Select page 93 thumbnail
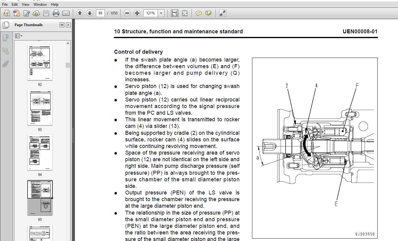 point(40,107)
